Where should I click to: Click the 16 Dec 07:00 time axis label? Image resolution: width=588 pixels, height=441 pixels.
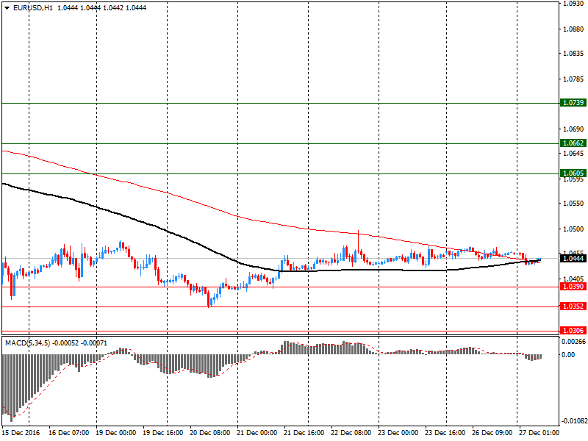click(68, 433)
